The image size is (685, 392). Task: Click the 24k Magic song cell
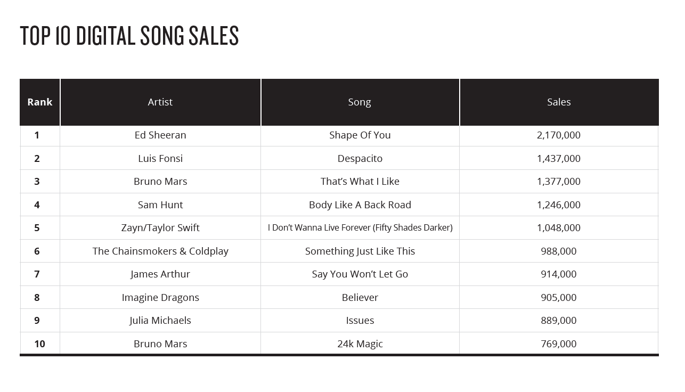click(360, 344)
